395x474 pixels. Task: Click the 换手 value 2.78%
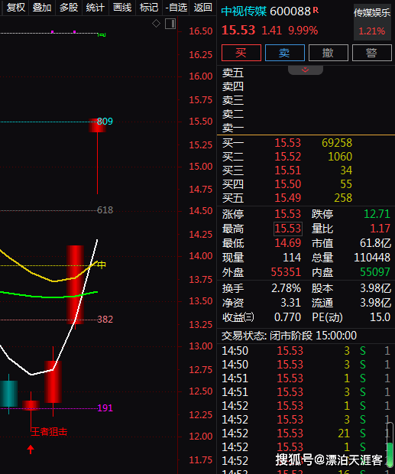point(286,288)
